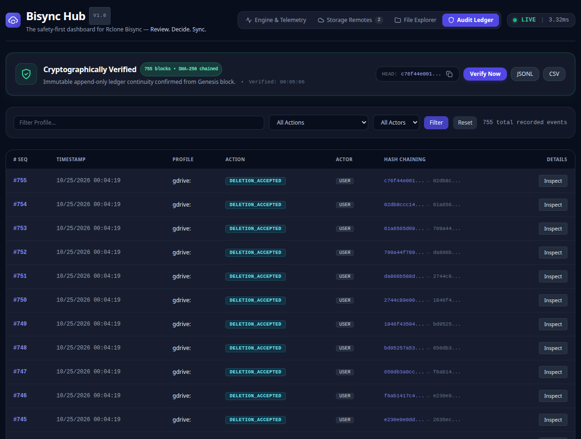Viewport: 581px width, 439px height.
Task: Click gdrive: profile in row #751
Action: pyautogui.click(x=182, y=276)
